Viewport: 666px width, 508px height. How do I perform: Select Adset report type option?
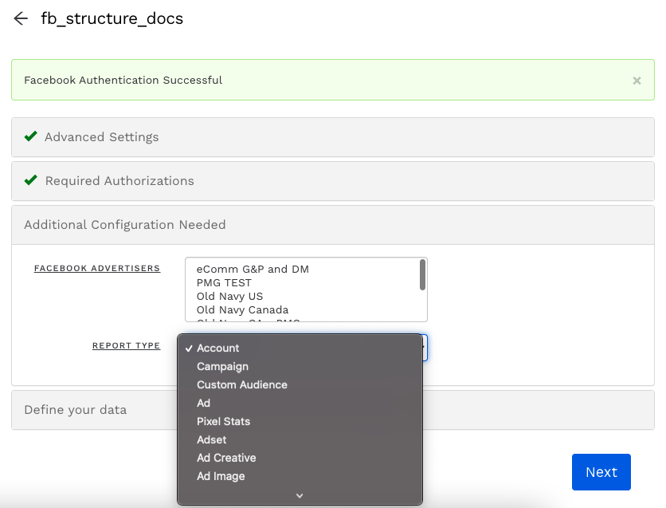(x=211, y=440)
